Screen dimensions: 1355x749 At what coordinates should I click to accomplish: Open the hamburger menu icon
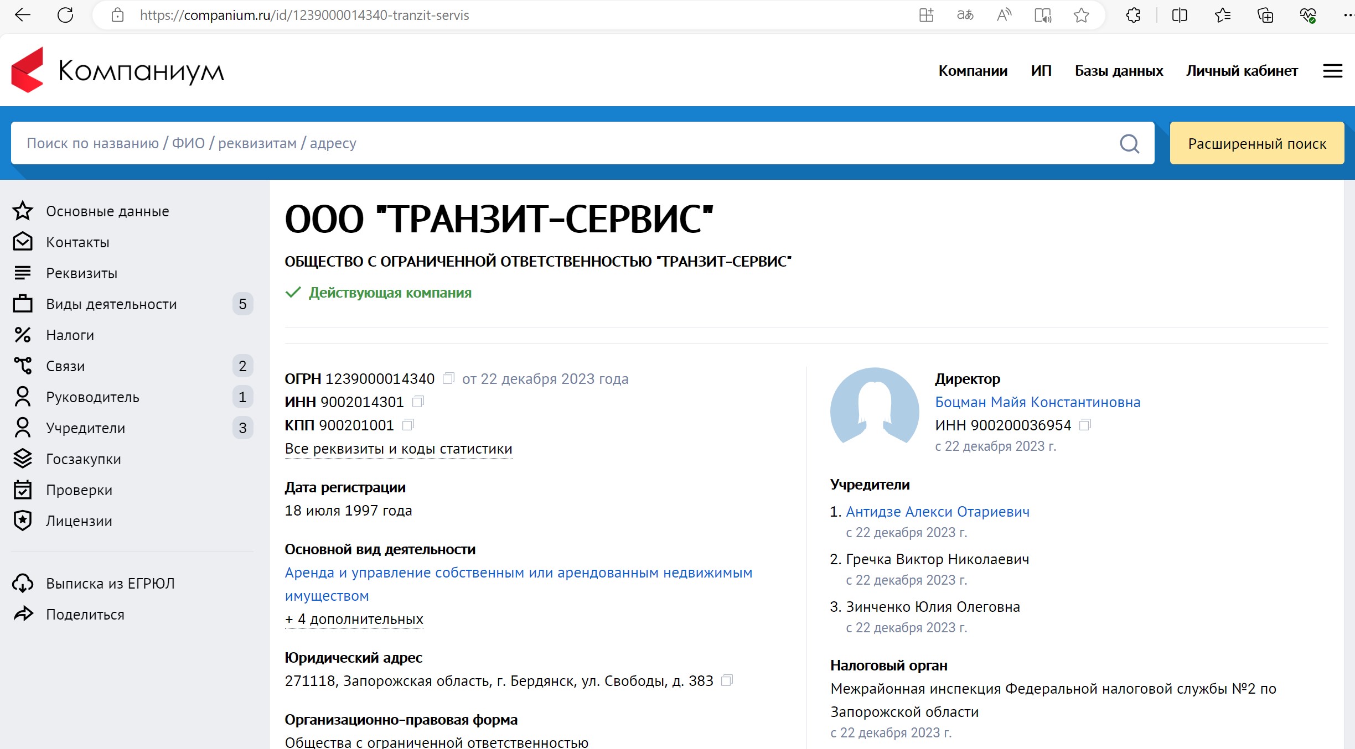tap(1333, 71)
